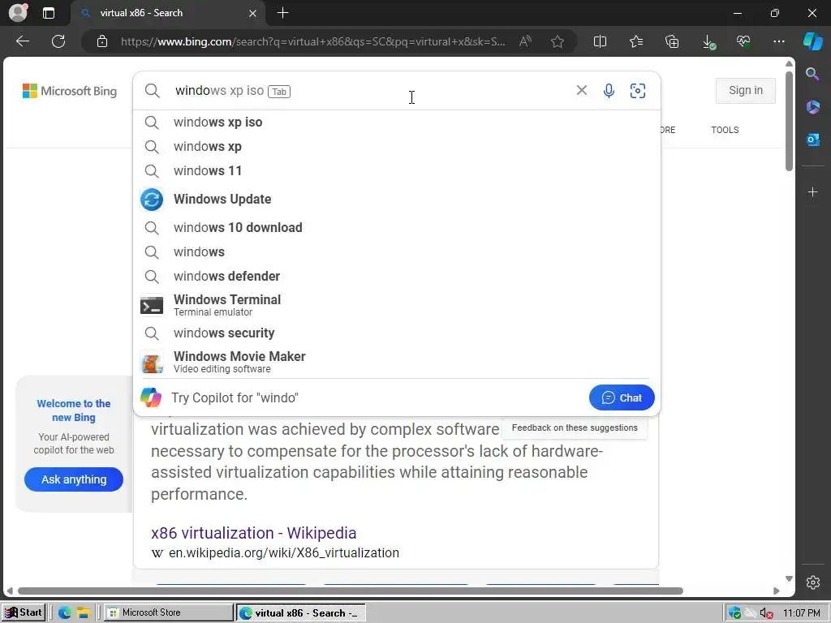
Task: Click the Edge profile avatar icon
Action: point(18,13)
